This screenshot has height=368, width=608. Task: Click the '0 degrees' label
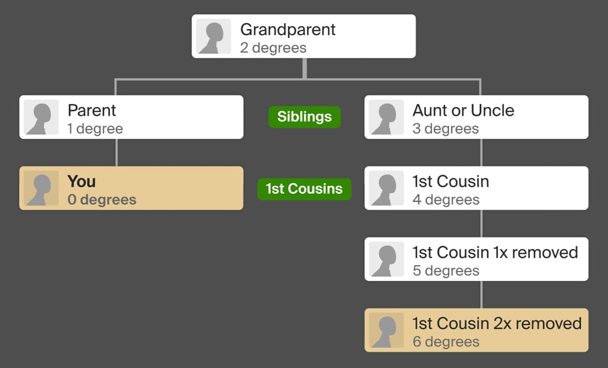point(102,200)
